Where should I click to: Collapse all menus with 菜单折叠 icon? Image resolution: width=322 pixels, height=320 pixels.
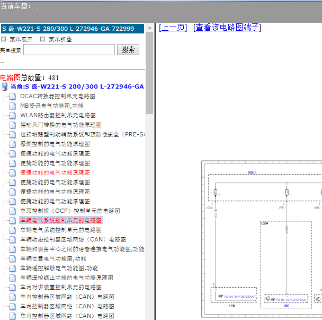coord(42,39)
